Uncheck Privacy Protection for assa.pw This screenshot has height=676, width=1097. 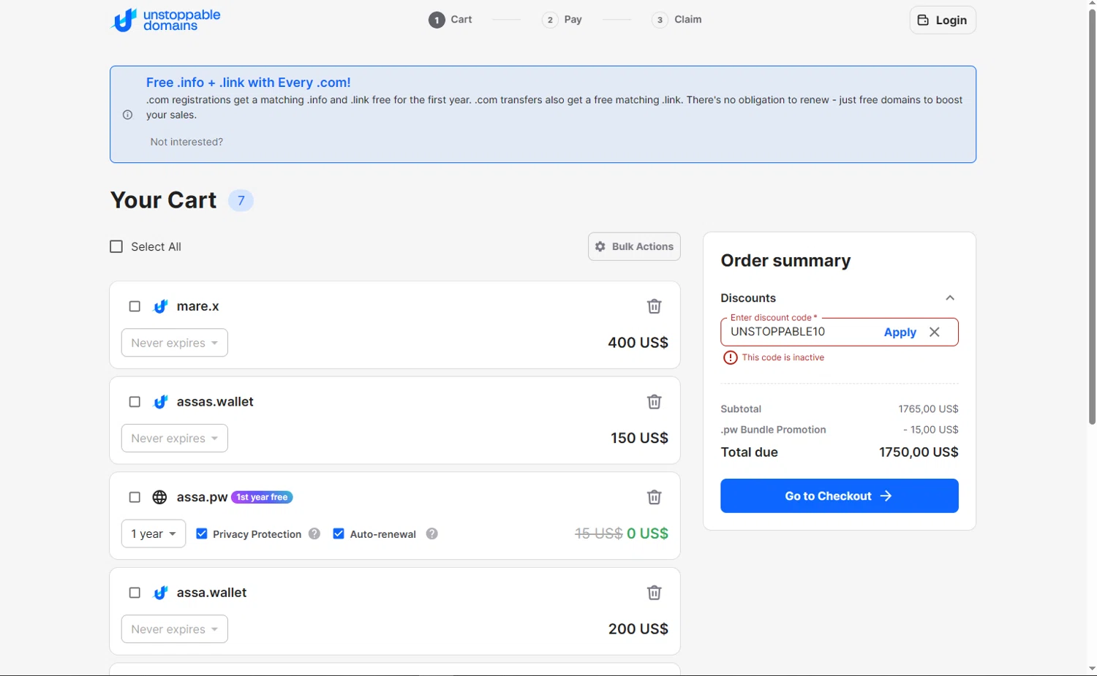coord(202,533)
